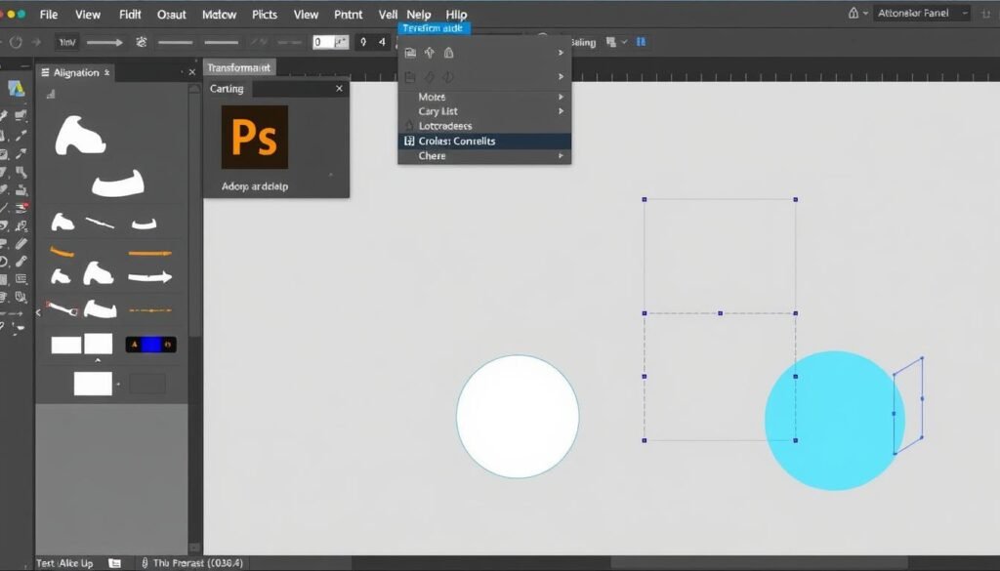
Task: Open the Mdtow menu
Action: (220, 14)
